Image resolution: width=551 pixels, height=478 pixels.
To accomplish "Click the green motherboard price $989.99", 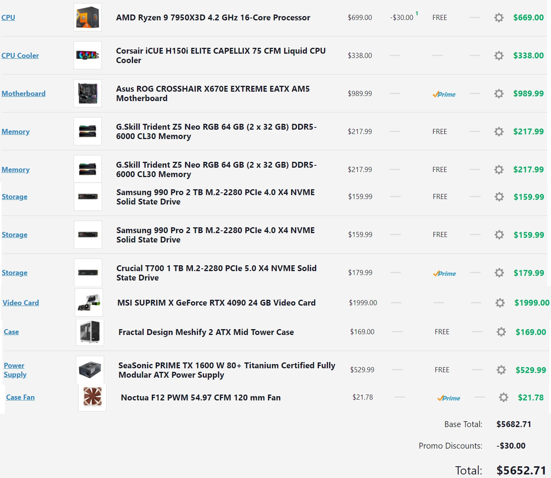I will 528,94.
